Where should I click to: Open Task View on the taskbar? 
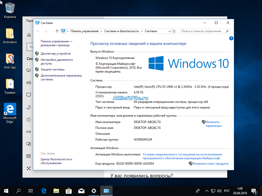coord(30,191)
